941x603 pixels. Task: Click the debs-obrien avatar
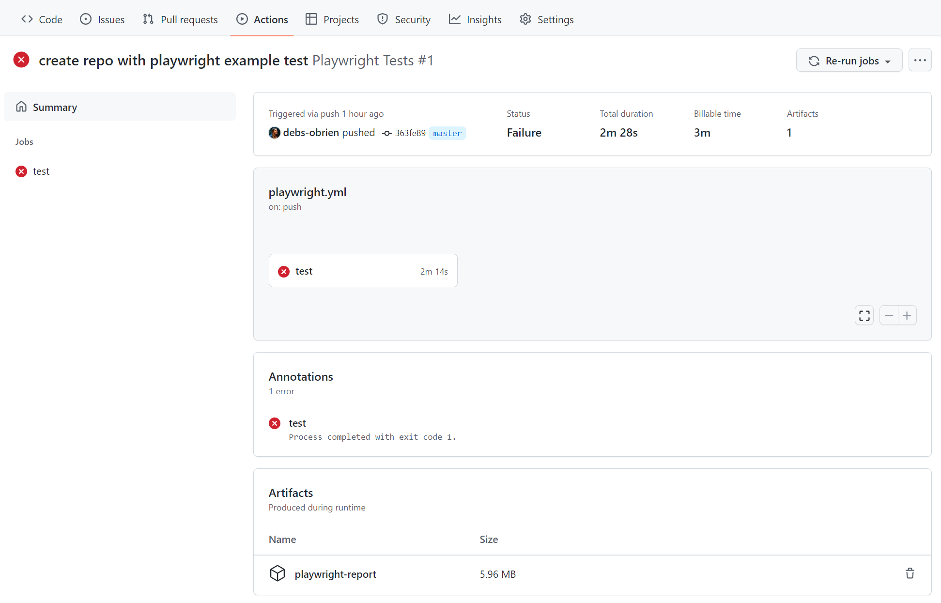(275, 133)
